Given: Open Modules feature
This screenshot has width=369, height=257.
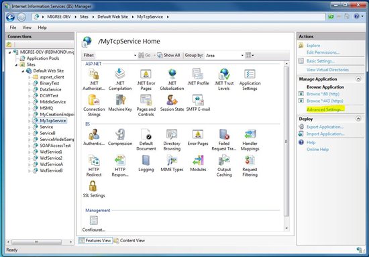Looking at the screenshot, I should 198,163.
